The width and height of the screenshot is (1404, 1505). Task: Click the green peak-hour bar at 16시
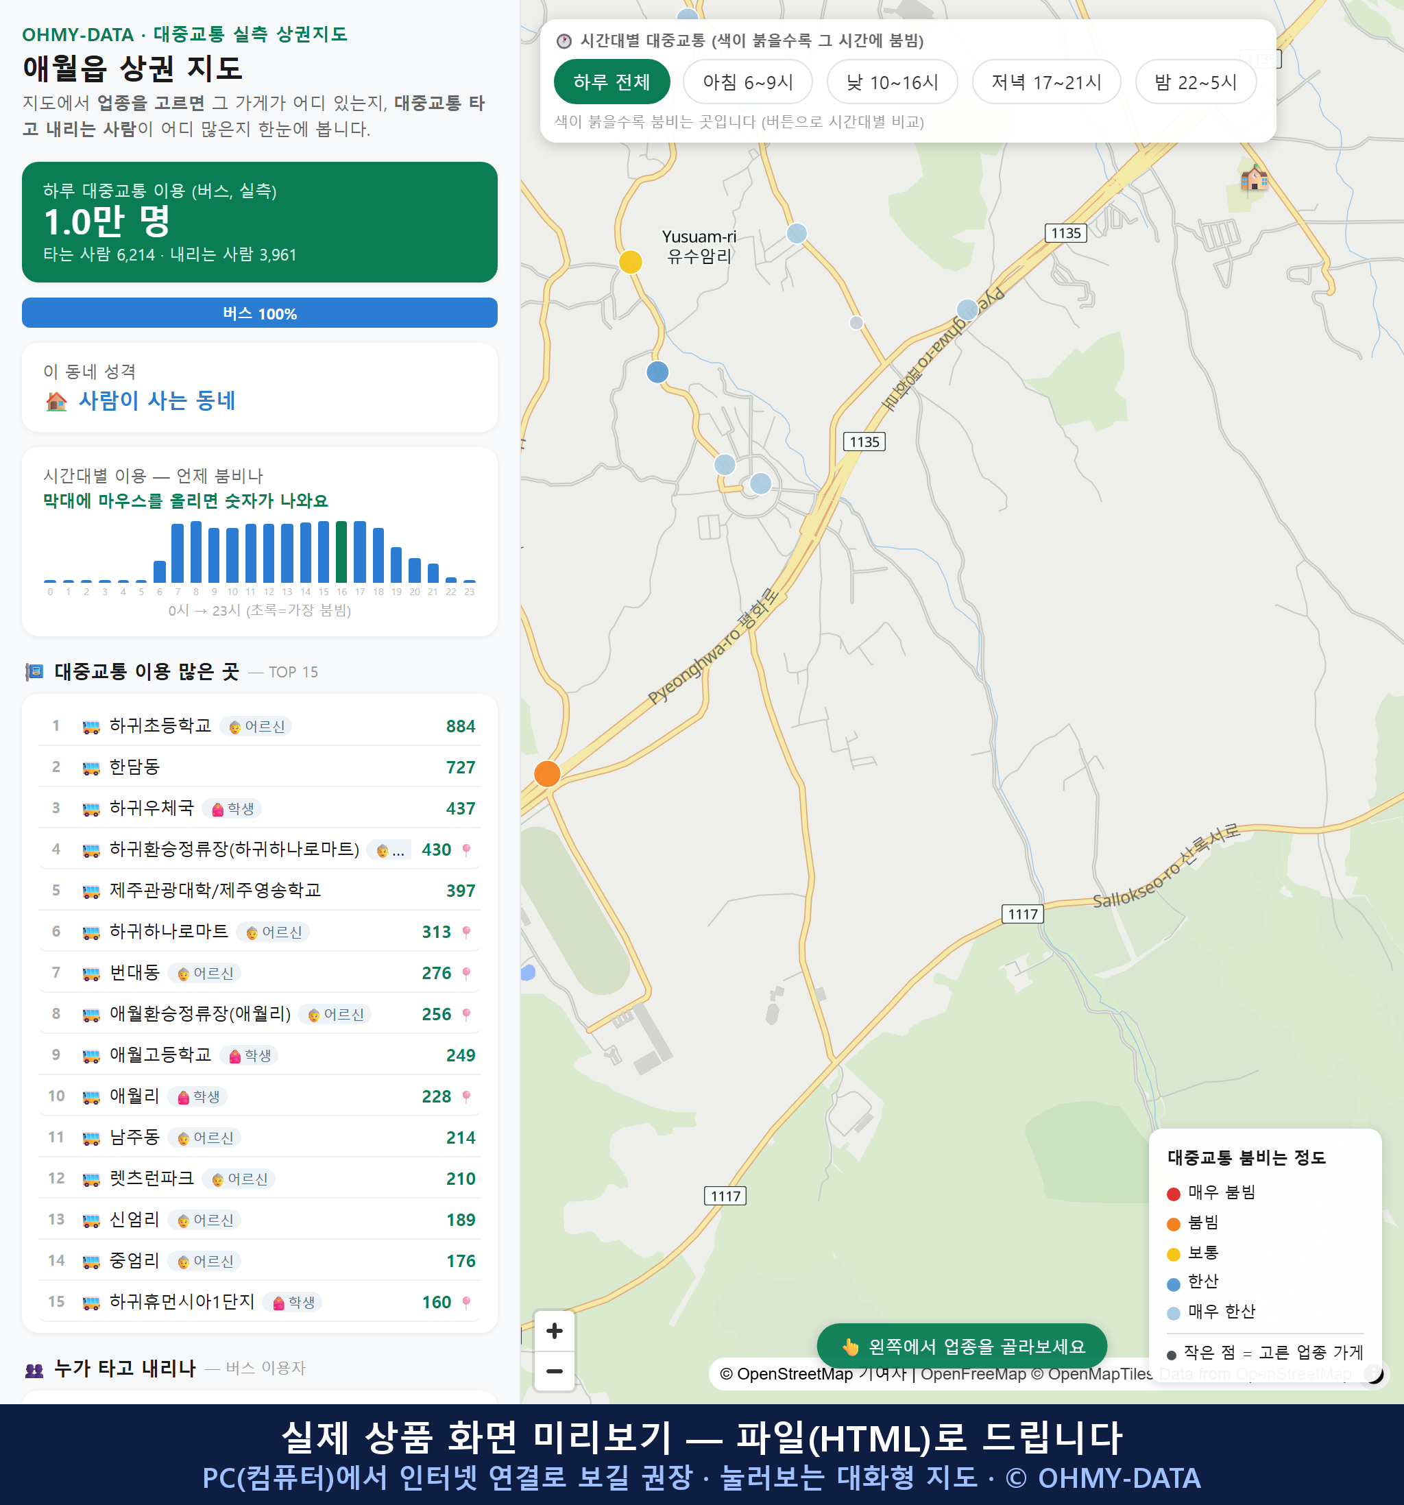(x=341, y=551)
